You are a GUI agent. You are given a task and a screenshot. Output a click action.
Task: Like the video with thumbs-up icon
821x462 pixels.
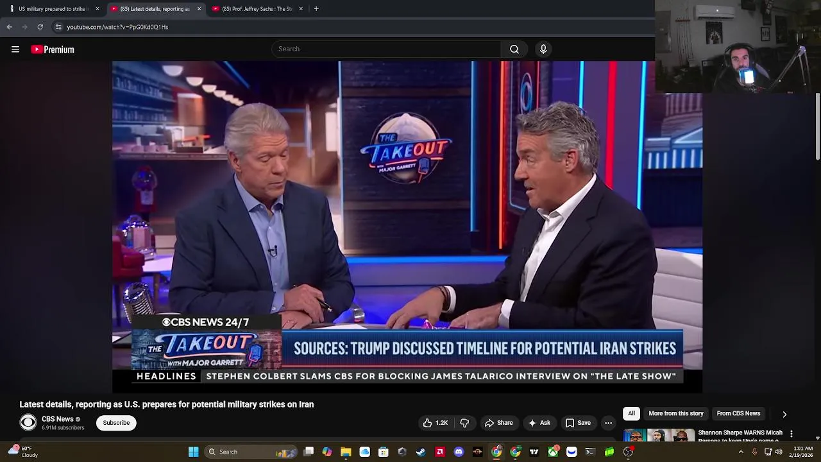pos(436,423)
